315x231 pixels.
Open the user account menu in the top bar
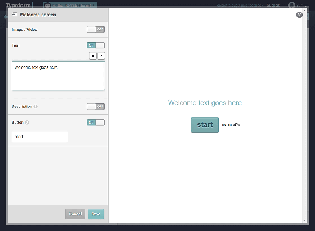298,6
